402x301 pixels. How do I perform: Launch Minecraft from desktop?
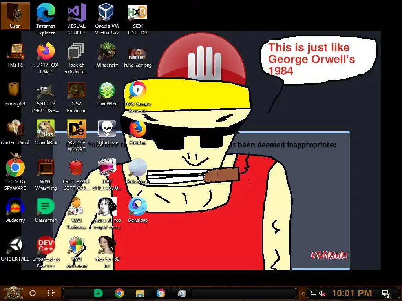(x=107, y=55)
